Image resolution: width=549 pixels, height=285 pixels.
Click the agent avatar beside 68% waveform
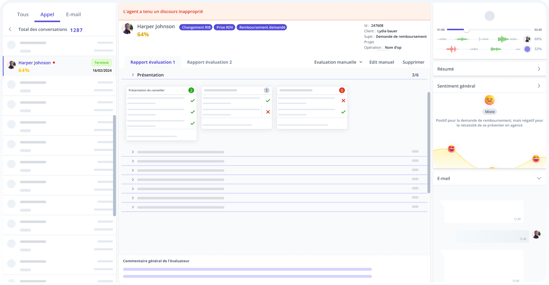pos(527,39)
